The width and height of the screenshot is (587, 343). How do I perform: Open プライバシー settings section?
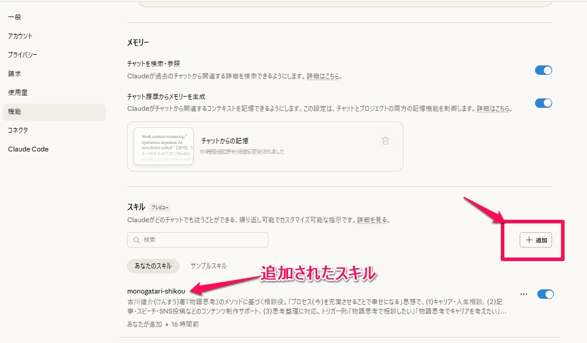tap(22, 55)
